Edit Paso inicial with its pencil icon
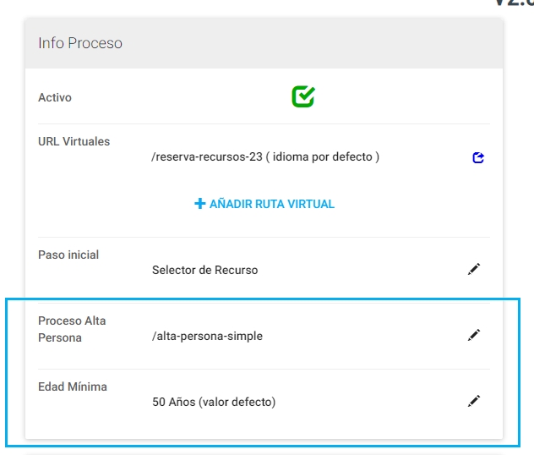Image resolution: width=534 pixels, height=455 pixels. coord(474,269)
